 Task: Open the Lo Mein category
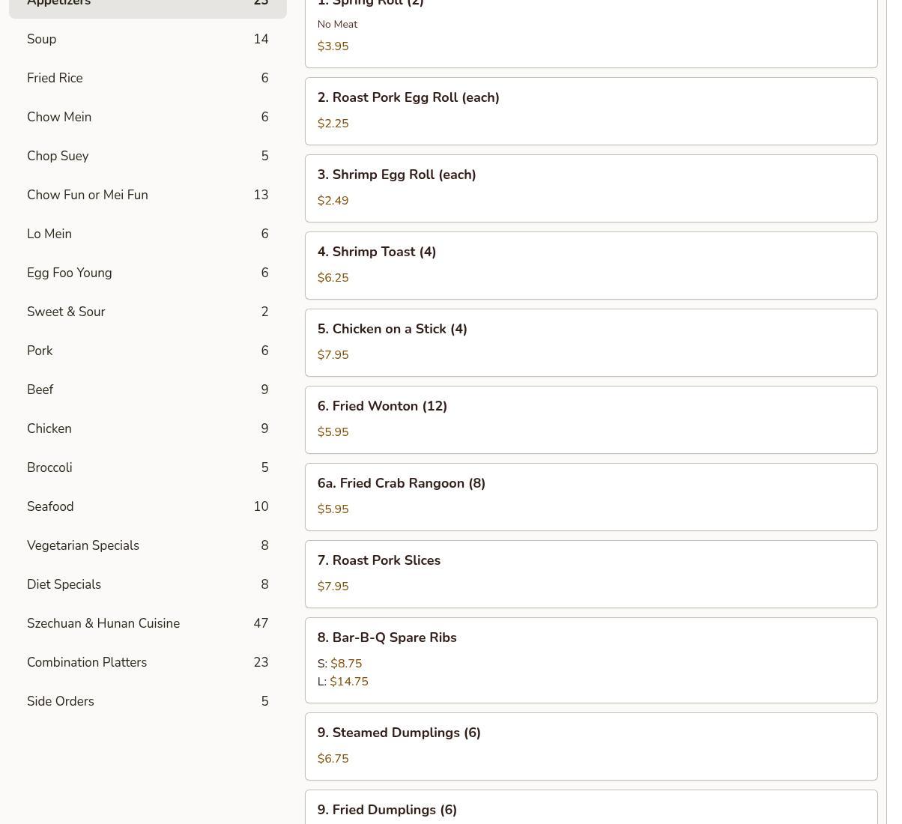point(148,234)
